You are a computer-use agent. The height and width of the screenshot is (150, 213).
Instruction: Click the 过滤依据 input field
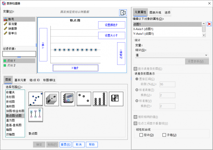click(19, 54)
